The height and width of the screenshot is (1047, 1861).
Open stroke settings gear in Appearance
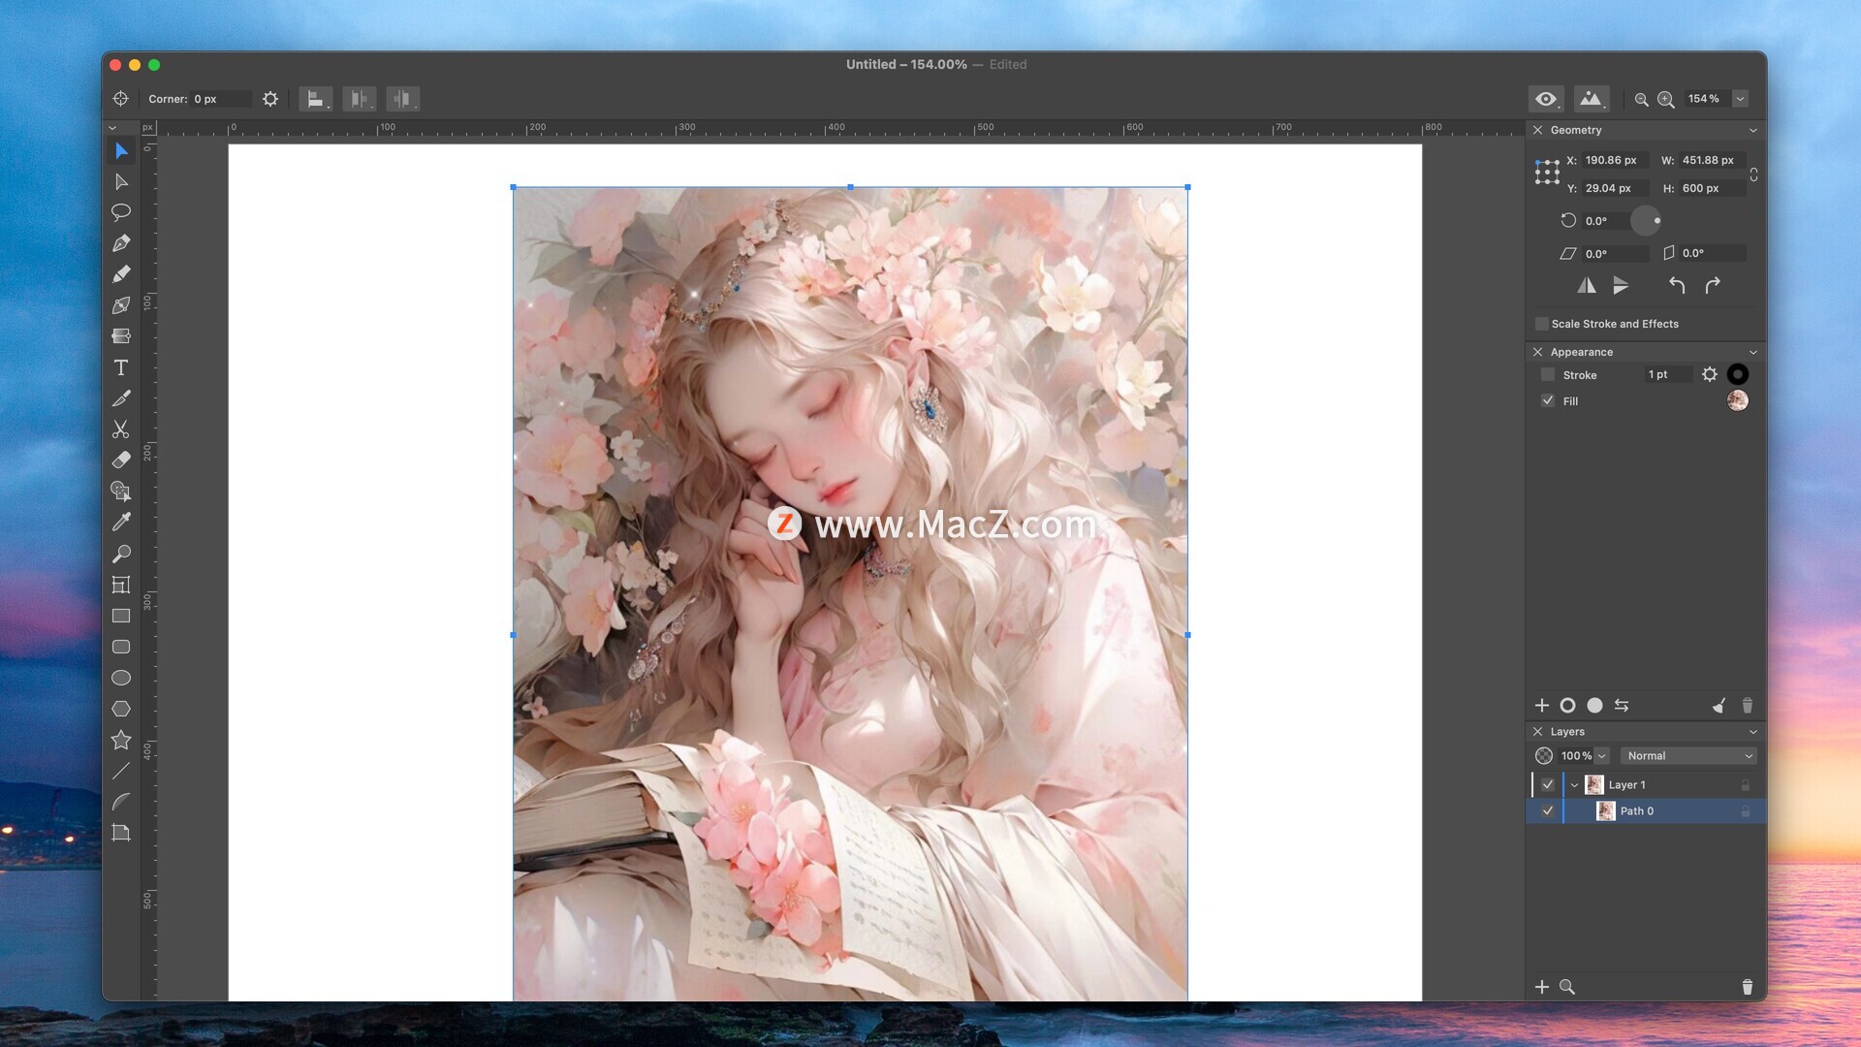(x=1710, y=374)
